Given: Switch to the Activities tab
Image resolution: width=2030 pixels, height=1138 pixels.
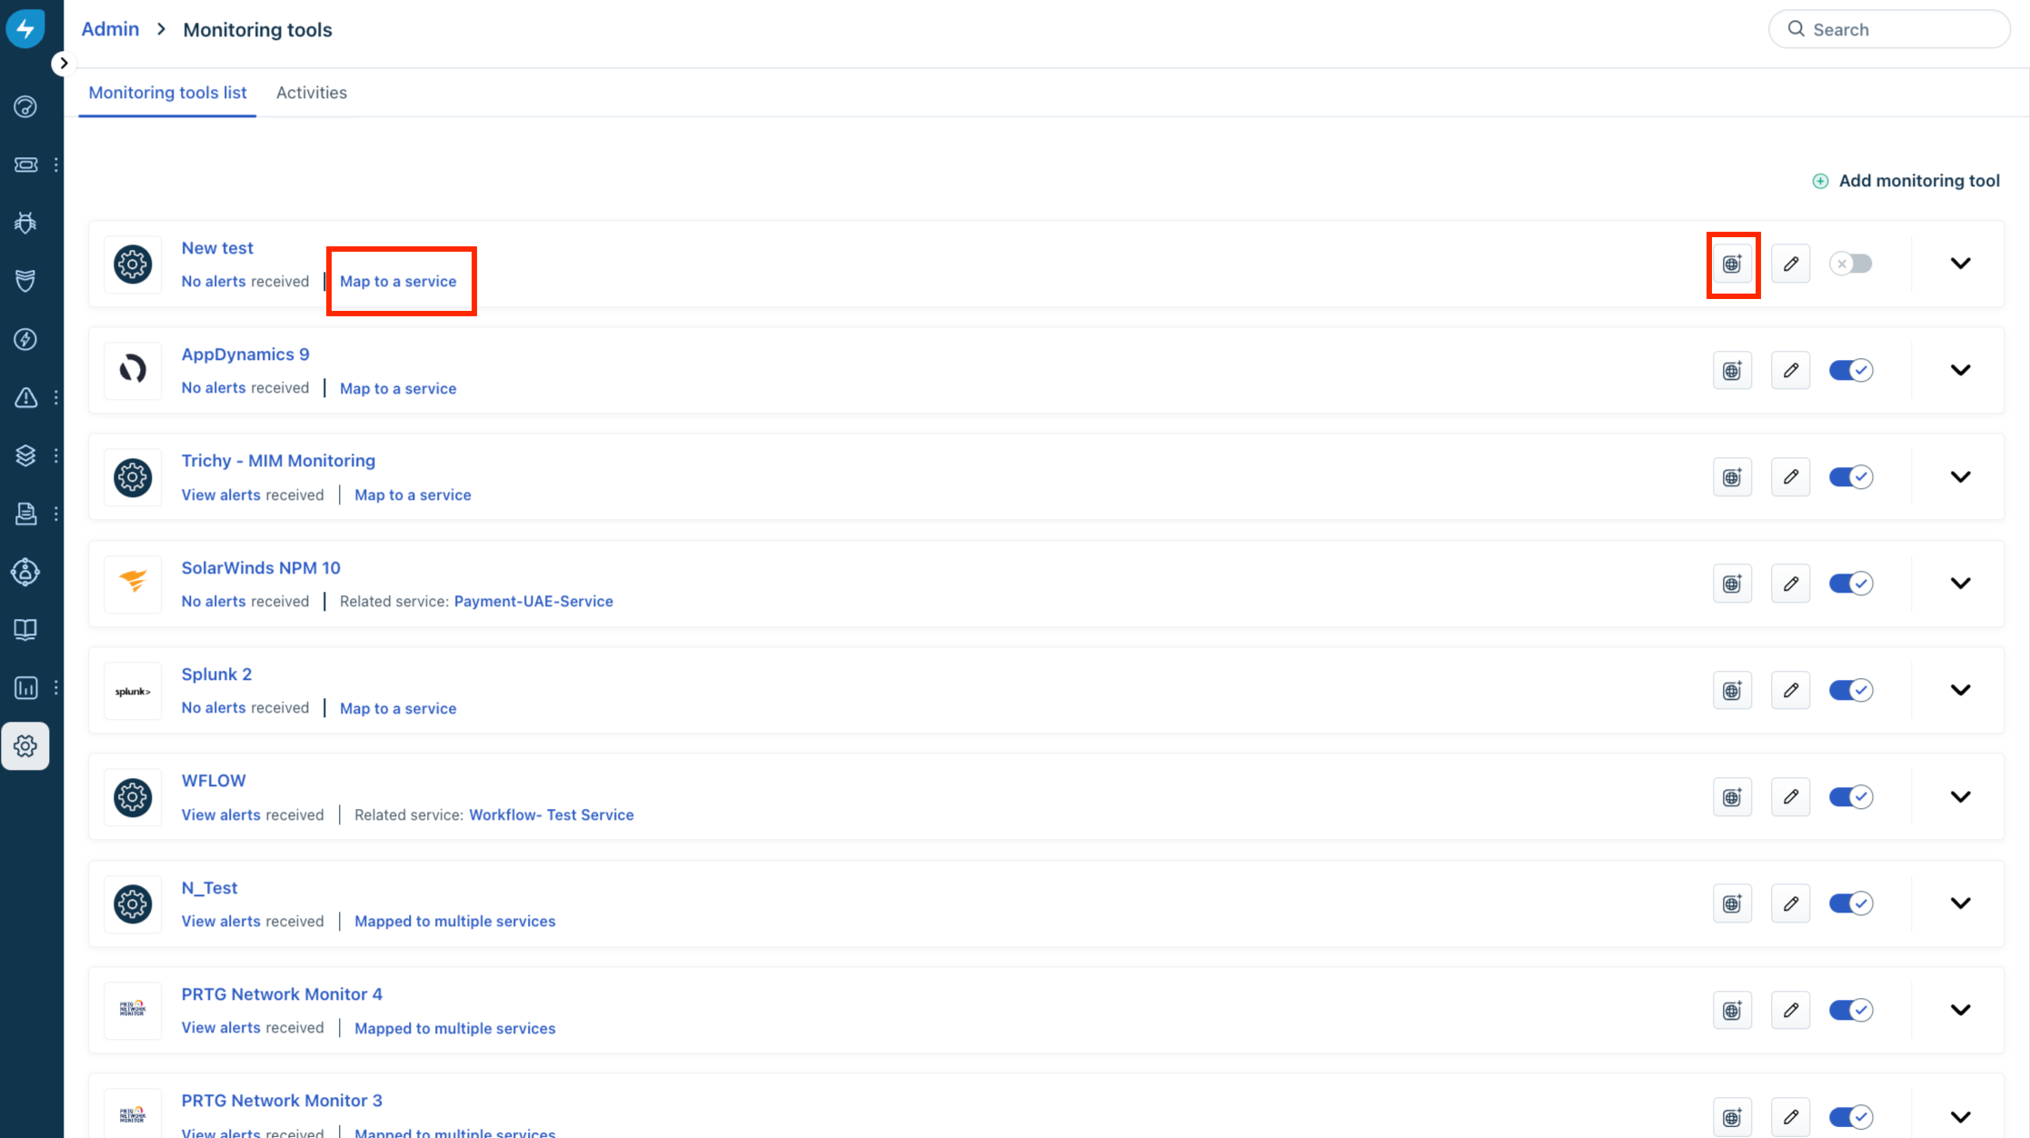Looking at the screenshot, I should pos(311,93).
